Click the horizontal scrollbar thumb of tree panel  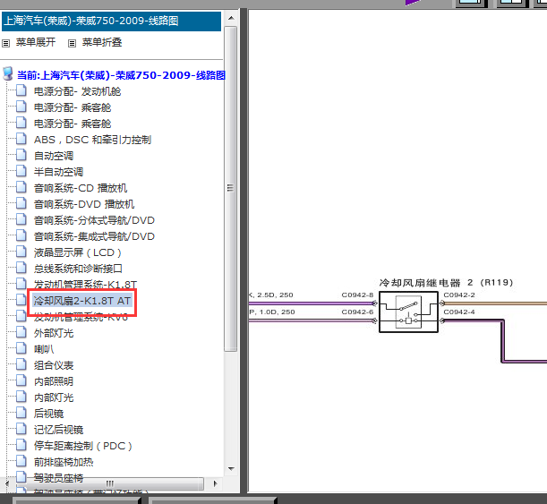[108, 483]
